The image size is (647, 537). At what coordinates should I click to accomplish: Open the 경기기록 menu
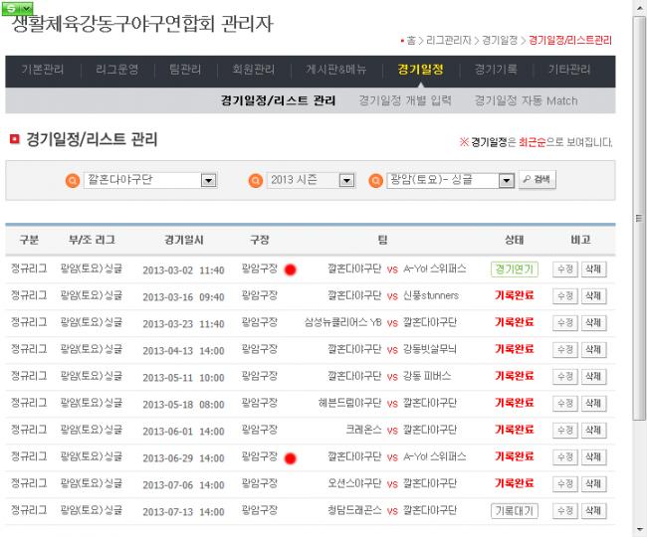pyautogui.click(x=496, y=70)
